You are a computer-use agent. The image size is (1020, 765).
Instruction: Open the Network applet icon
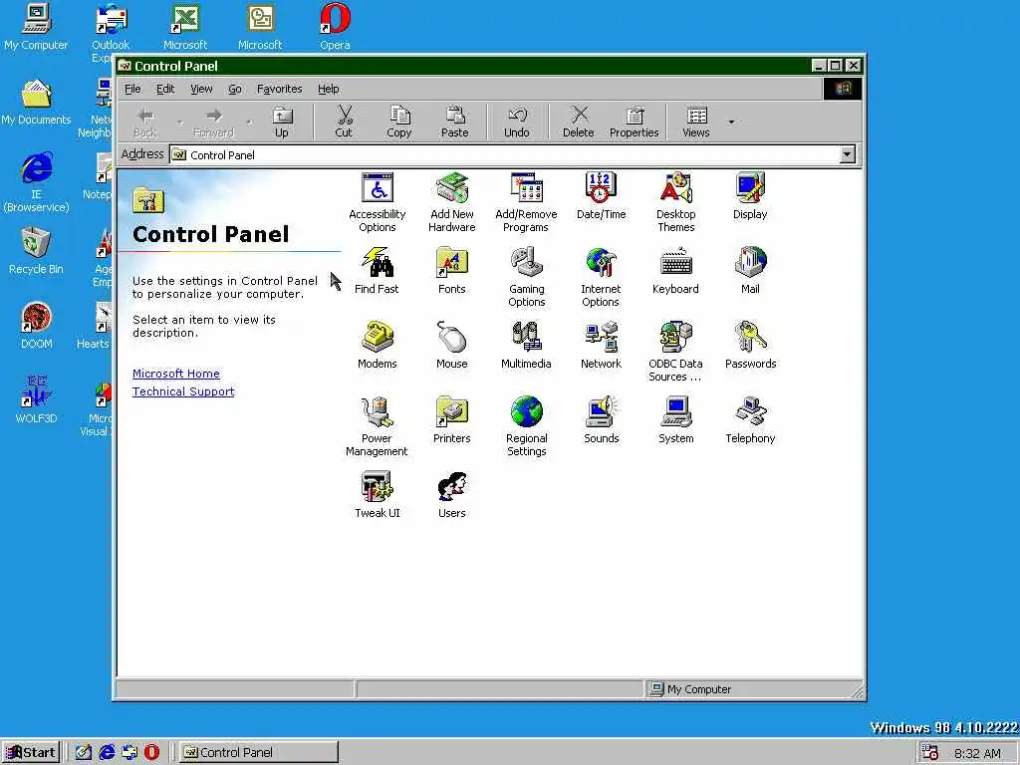point(601,346)
